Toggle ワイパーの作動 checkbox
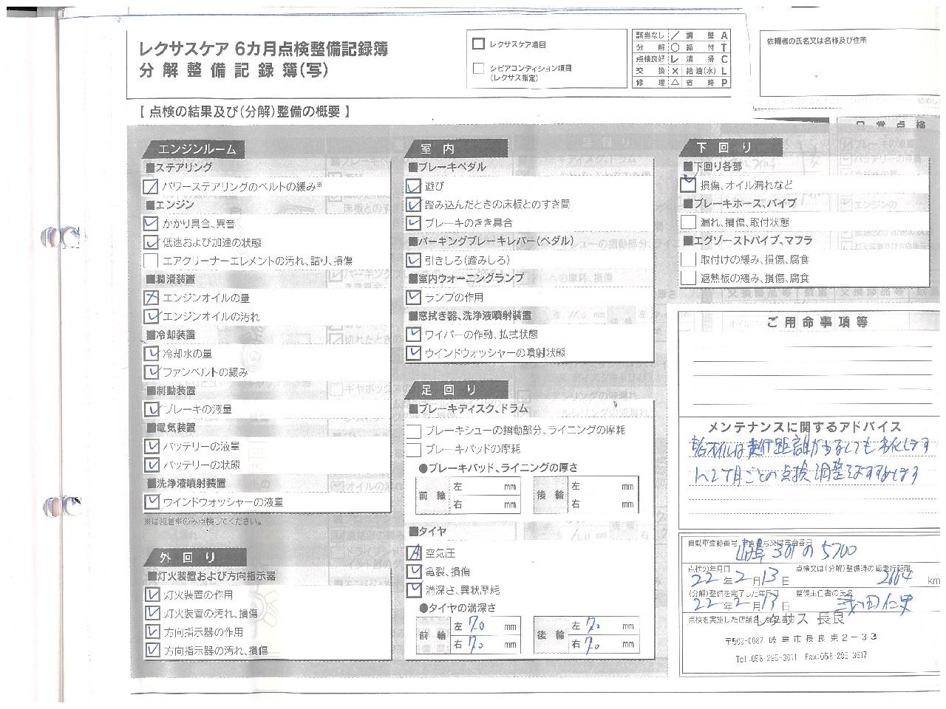Screen dimensions: 946x709 (413, 335)
